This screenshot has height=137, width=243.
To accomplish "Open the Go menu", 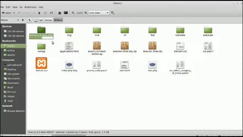I will coord(21,7).
